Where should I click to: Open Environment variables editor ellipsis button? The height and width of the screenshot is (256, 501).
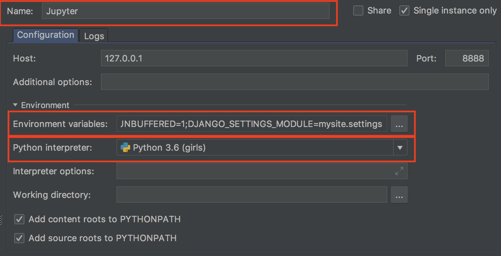(x=399, y=124)
